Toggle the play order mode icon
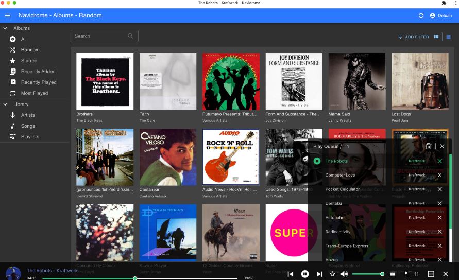Viewport: 459px width, 280px height. pos(393,274)
